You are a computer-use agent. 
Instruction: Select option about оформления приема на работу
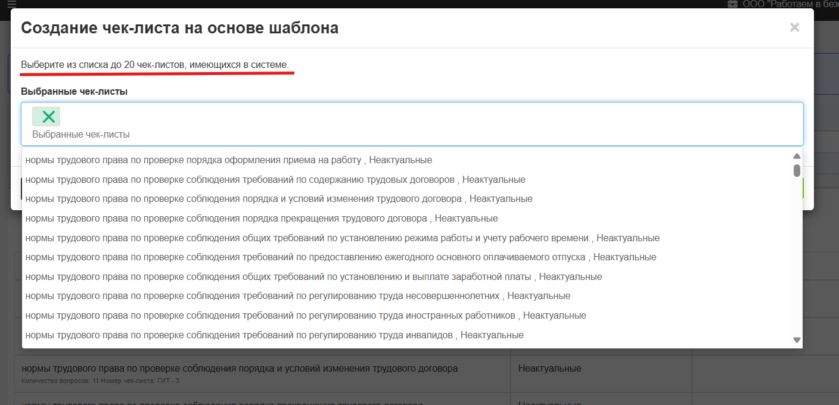407,160
